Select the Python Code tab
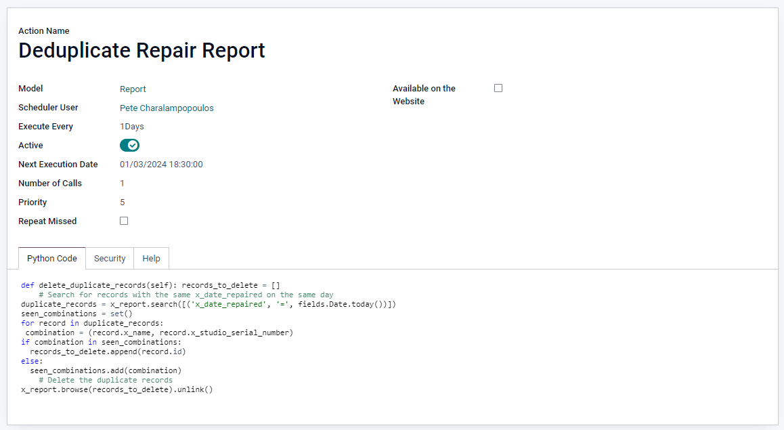Screen dimensions: 784x430 click(x=52, y=259)
